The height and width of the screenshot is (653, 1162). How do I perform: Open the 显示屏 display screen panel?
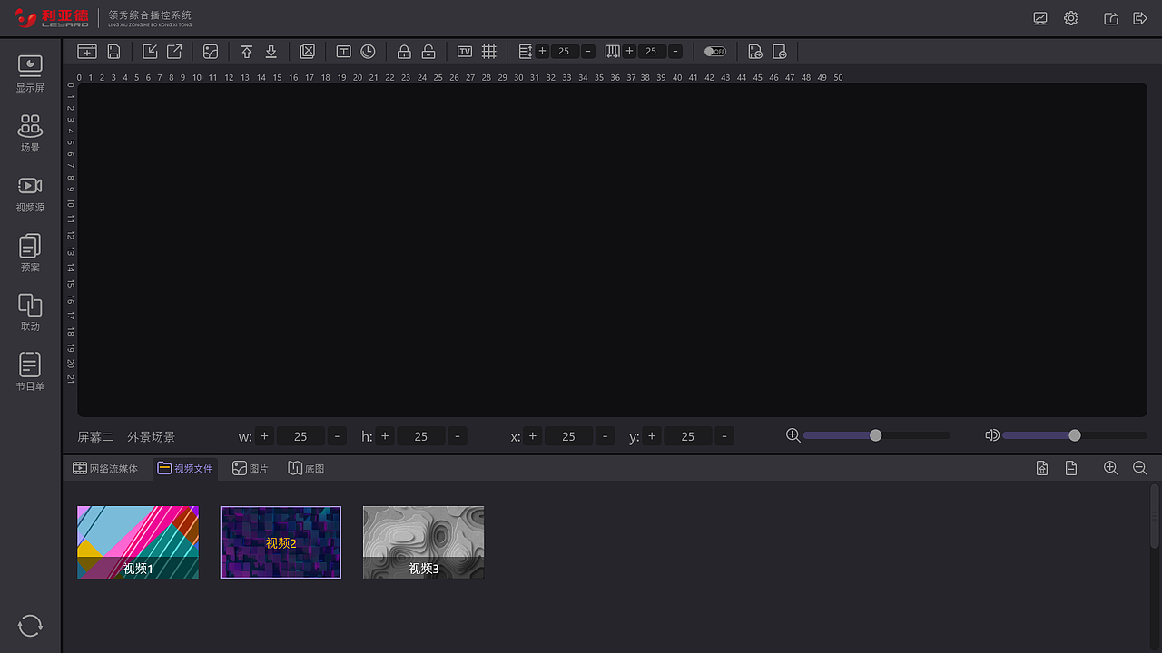point(30,73)
